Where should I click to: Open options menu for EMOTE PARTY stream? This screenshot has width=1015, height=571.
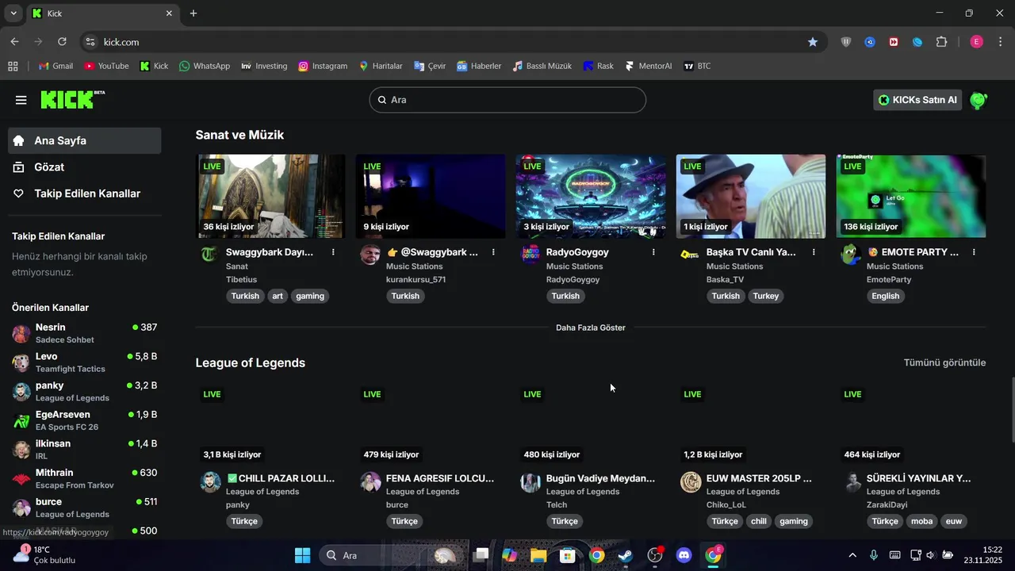point(974,252)
